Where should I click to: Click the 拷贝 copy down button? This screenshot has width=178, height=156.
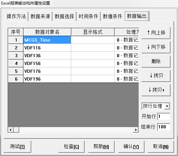click(156, 76)
